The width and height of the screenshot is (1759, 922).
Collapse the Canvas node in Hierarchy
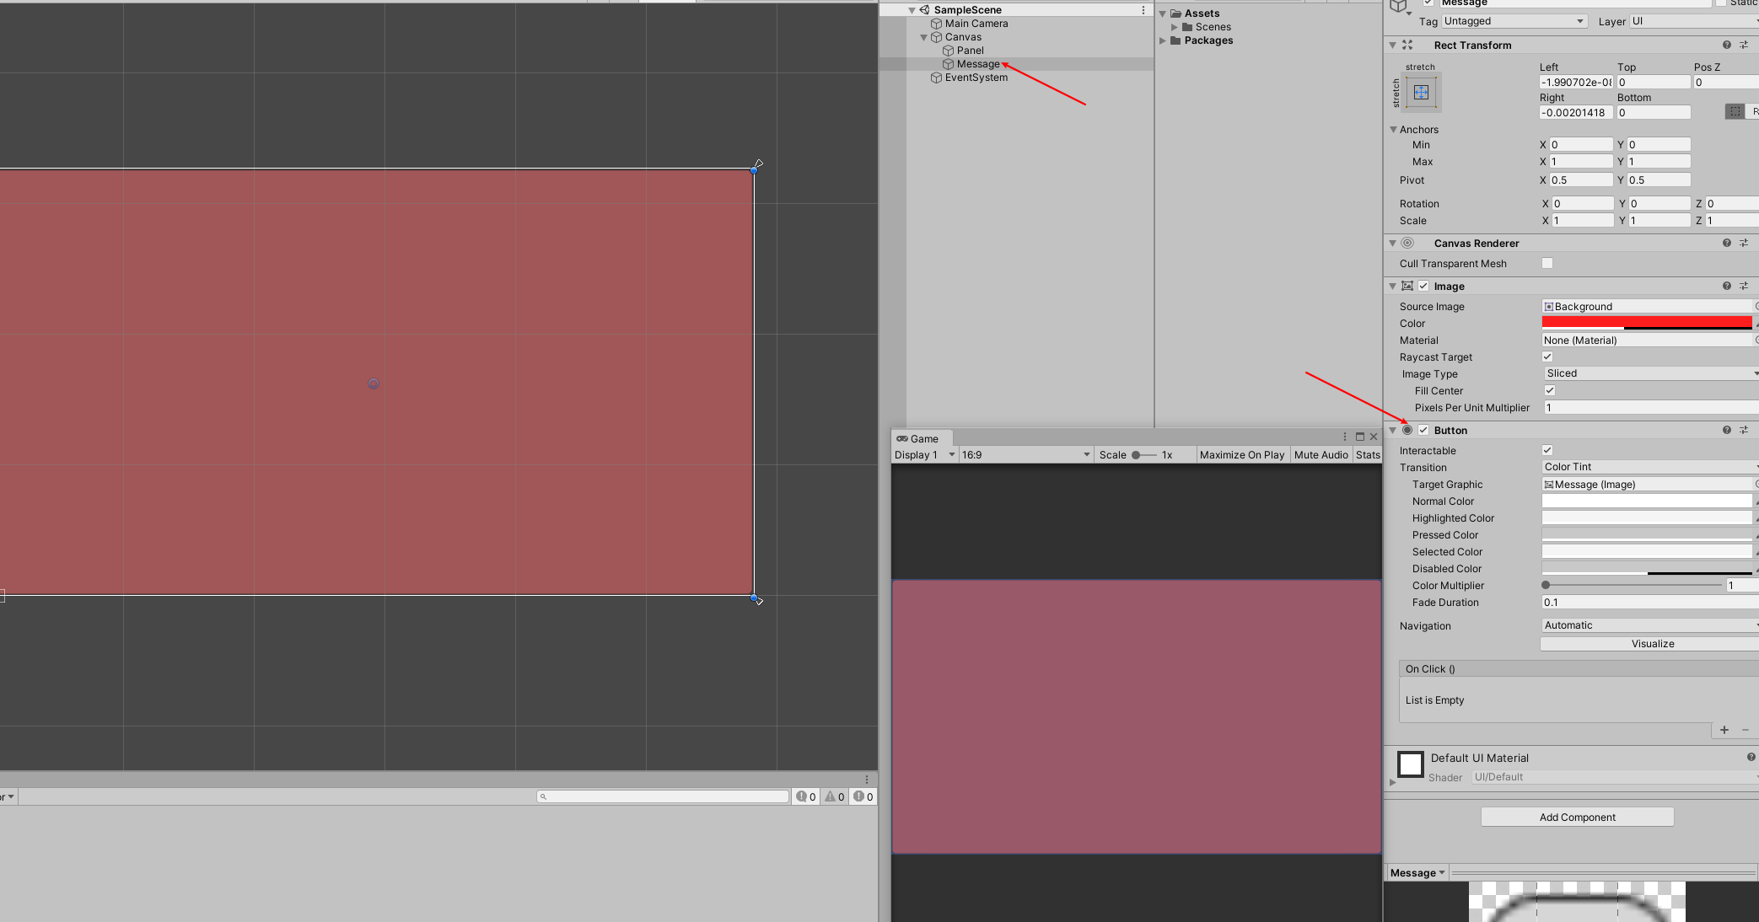pyautogui.click(x=924, y=37)
